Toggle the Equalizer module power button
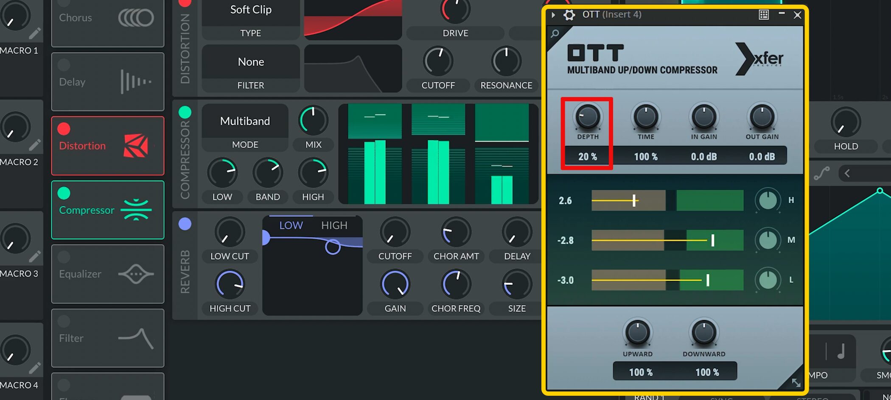The height and width of the screenshot is (400, 891). tap(64, 257)
